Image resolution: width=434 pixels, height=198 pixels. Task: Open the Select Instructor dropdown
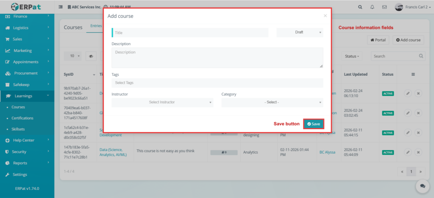pos(162,102)
